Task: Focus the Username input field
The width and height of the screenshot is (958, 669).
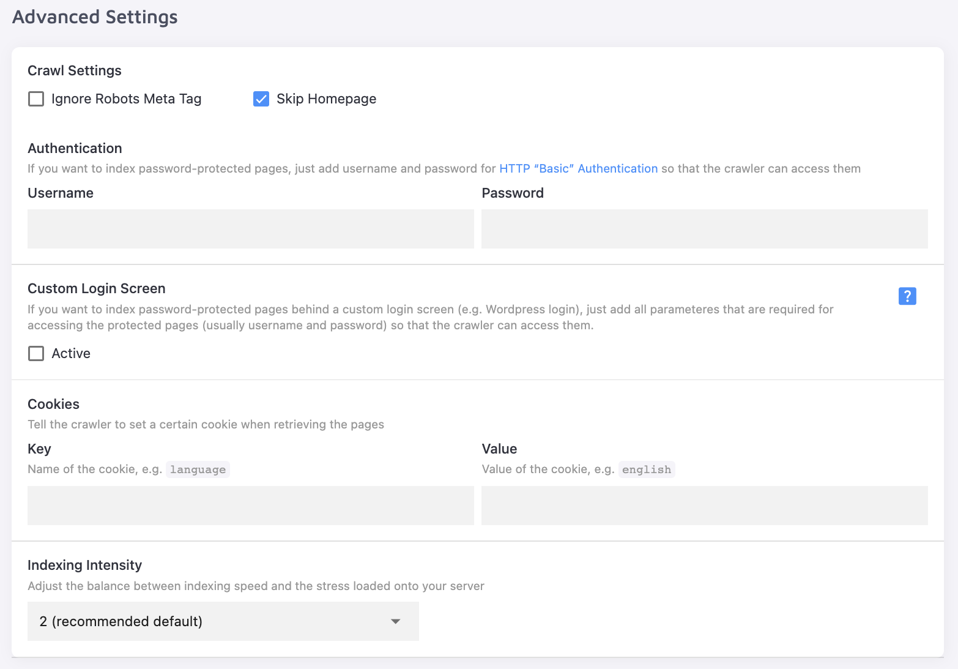Action: pyautogui.click(x=250, y=229)
